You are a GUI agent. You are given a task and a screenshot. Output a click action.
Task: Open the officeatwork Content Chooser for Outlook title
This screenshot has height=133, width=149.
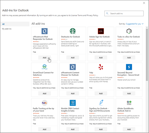[x=70, y=74]
